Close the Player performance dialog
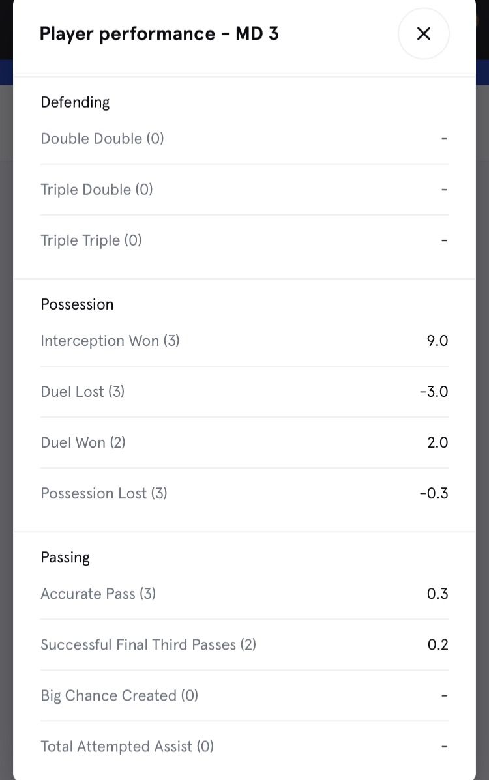This screenshot has height=780, width=489. [x=423, y=34]
